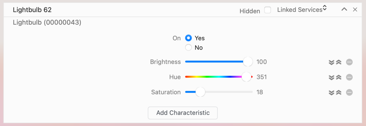Image resolution: width=366 pixels, height=126 pixels.
Task: Move Brightness characteristic down
Action: coord(332,62)
